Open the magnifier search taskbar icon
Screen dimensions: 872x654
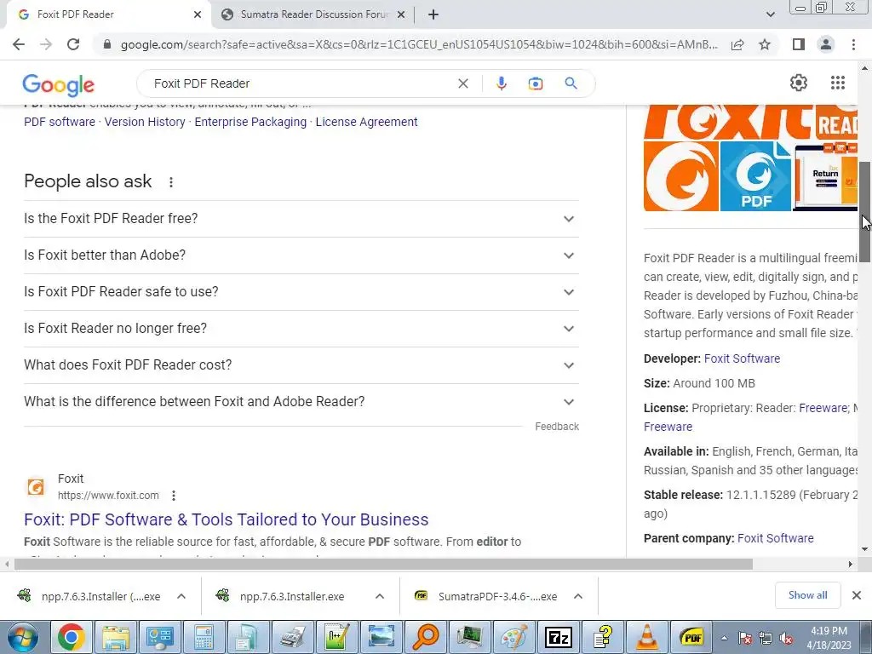click(x=426, y=637)
